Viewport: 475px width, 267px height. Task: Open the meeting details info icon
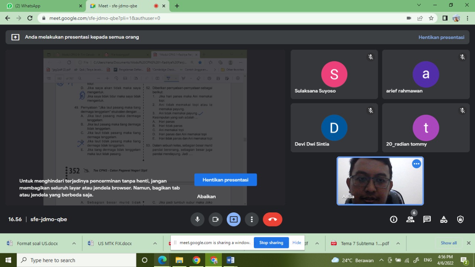[394, 219]
